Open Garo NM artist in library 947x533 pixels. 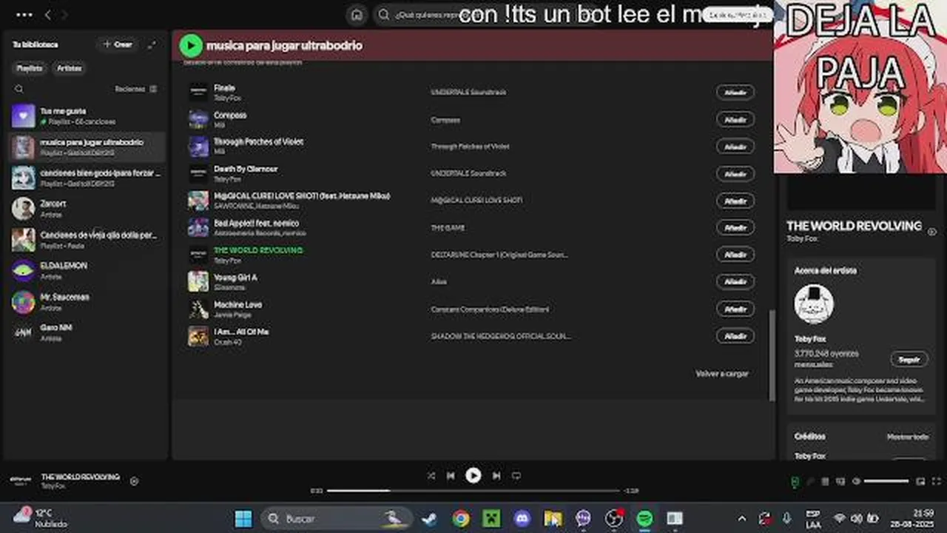click(87, 332)
